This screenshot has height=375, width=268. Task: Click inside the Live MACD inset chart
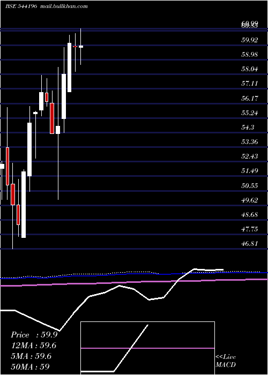click(x=147, y=348)
